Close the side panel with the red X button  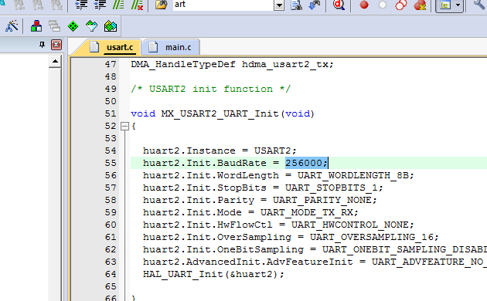pyautogui.click(x=56, y=45)
